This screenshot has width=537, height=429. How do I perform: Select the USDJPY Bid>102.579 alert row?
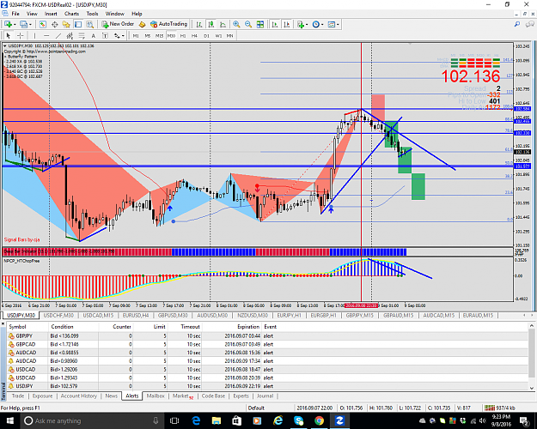click(x=267, y=386)
